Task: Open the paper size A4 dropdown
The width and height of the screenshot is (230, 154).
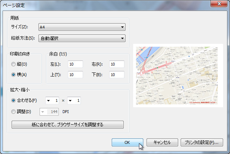Action: (82, 27)
